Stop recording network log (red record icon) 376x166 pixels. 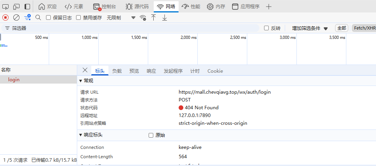tap(5, 17)
